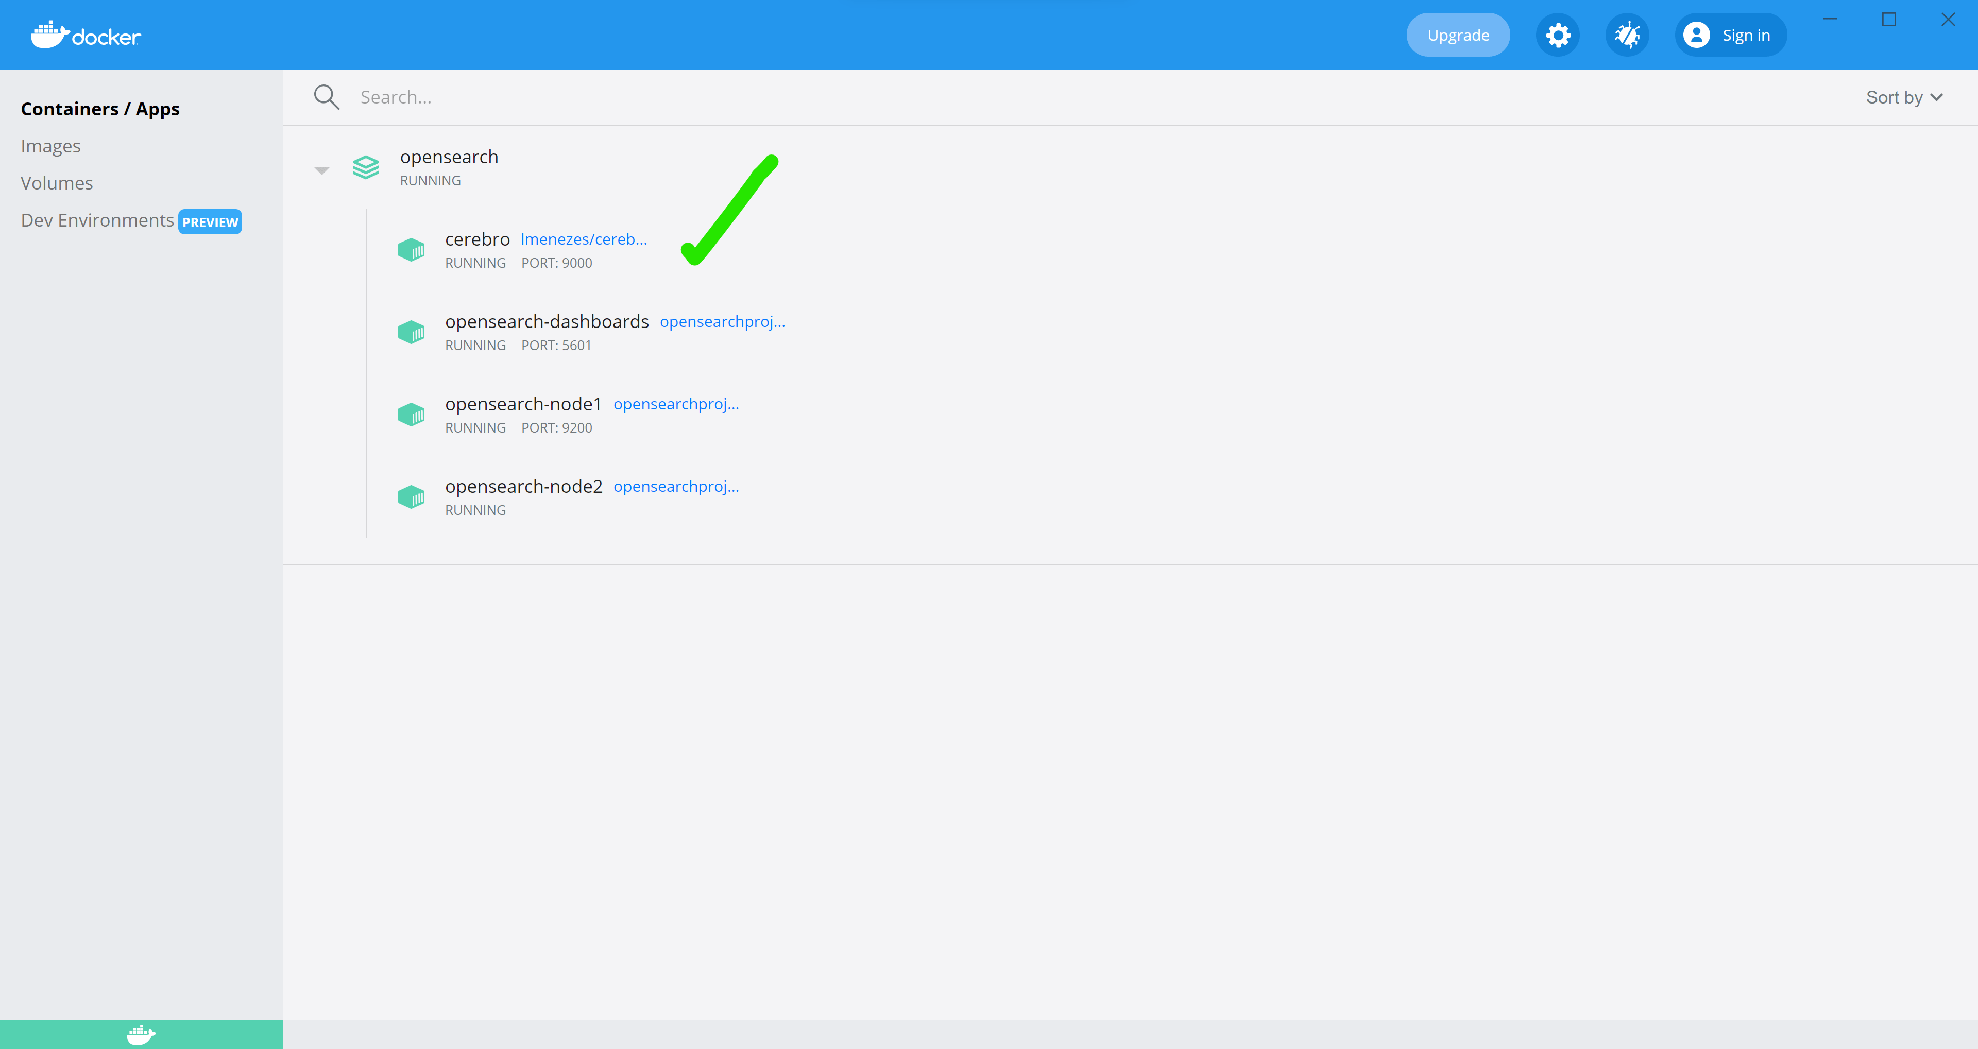Image resolution: width=1978 pixels, height=1049 pixels.
Task: Open the Troubleshoot bug icon
Action: point(1628,35)
